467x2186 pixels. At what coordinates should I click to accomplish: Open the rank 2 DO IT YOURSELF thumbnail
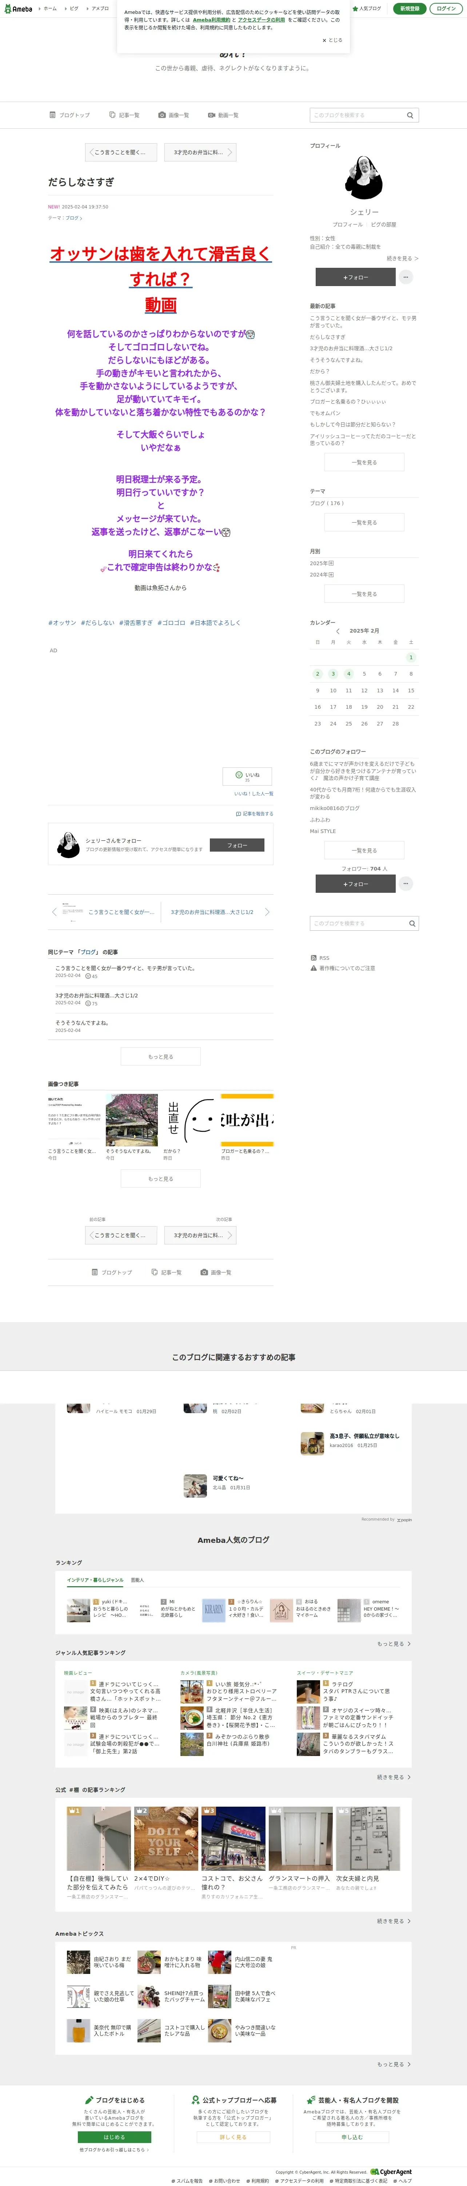pos(166,1838)
